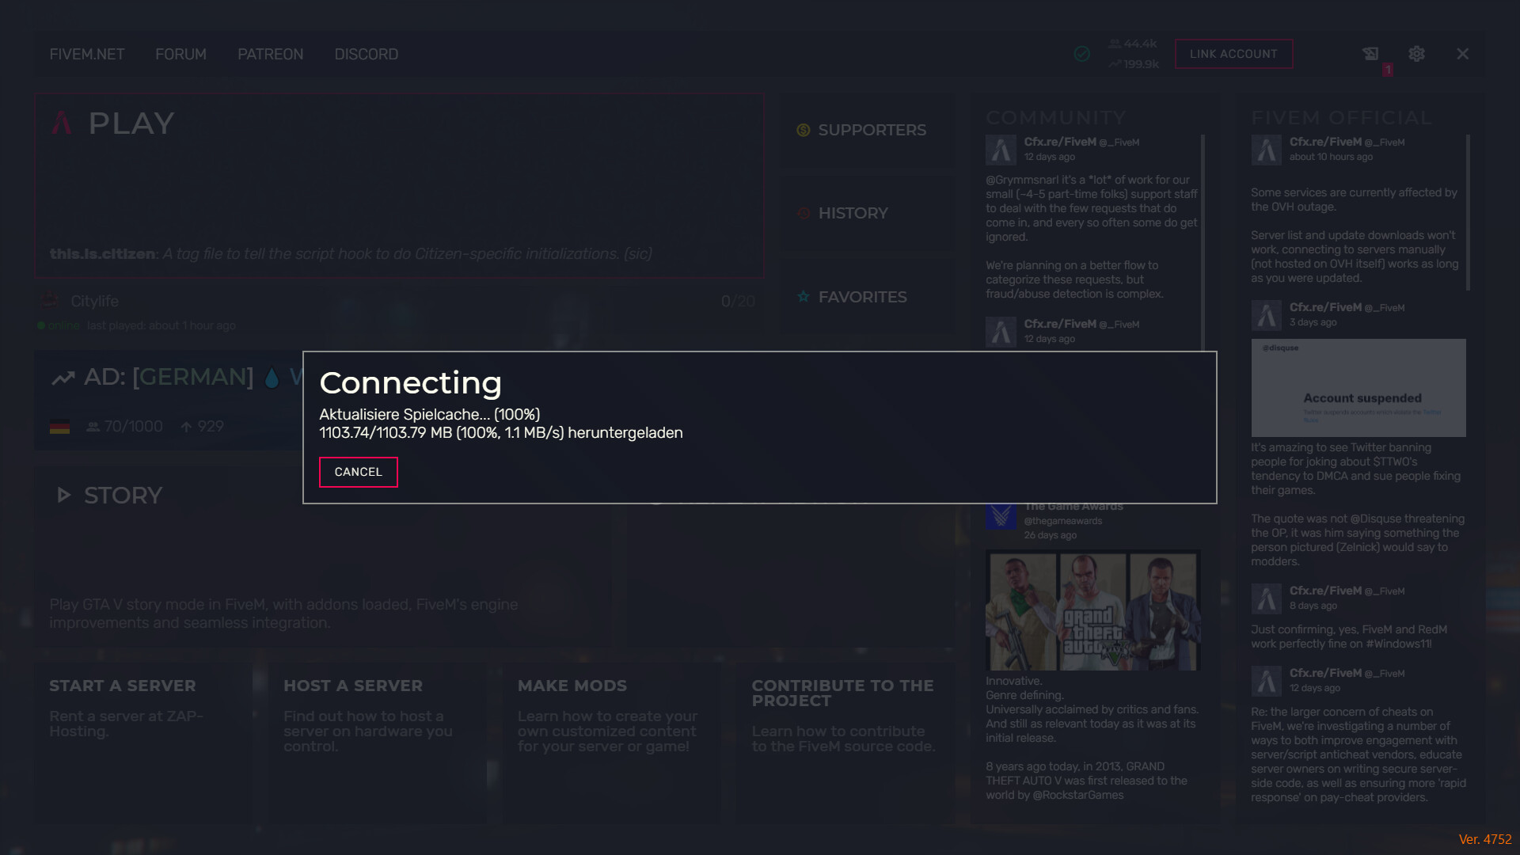Click the LINK ACCOUNT button

tap(1233, 53)
